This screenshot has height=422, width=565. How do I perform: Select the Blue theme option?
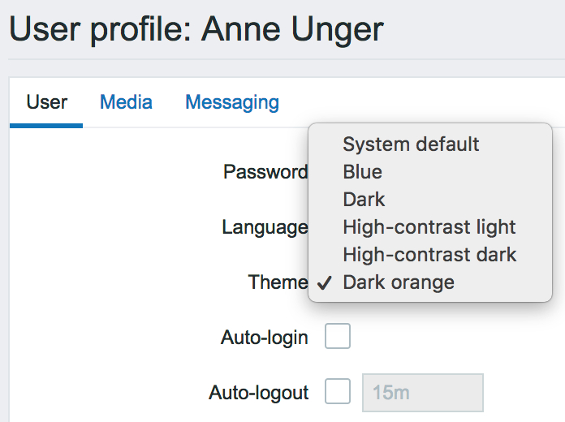[362, 172]
